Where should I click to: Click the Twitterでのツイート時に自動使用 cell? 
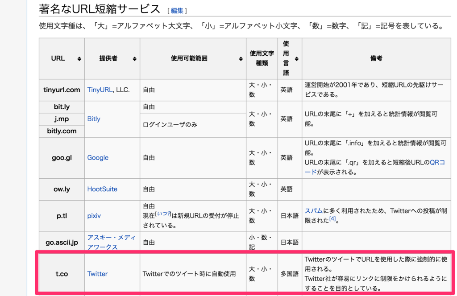pyautogui.click(x=193, y=274)
